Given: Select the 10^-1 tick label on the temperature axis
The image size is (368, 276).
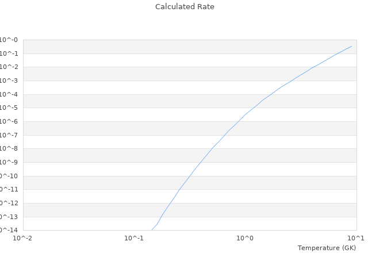Looking at the screenshot, I should [134, 238].
